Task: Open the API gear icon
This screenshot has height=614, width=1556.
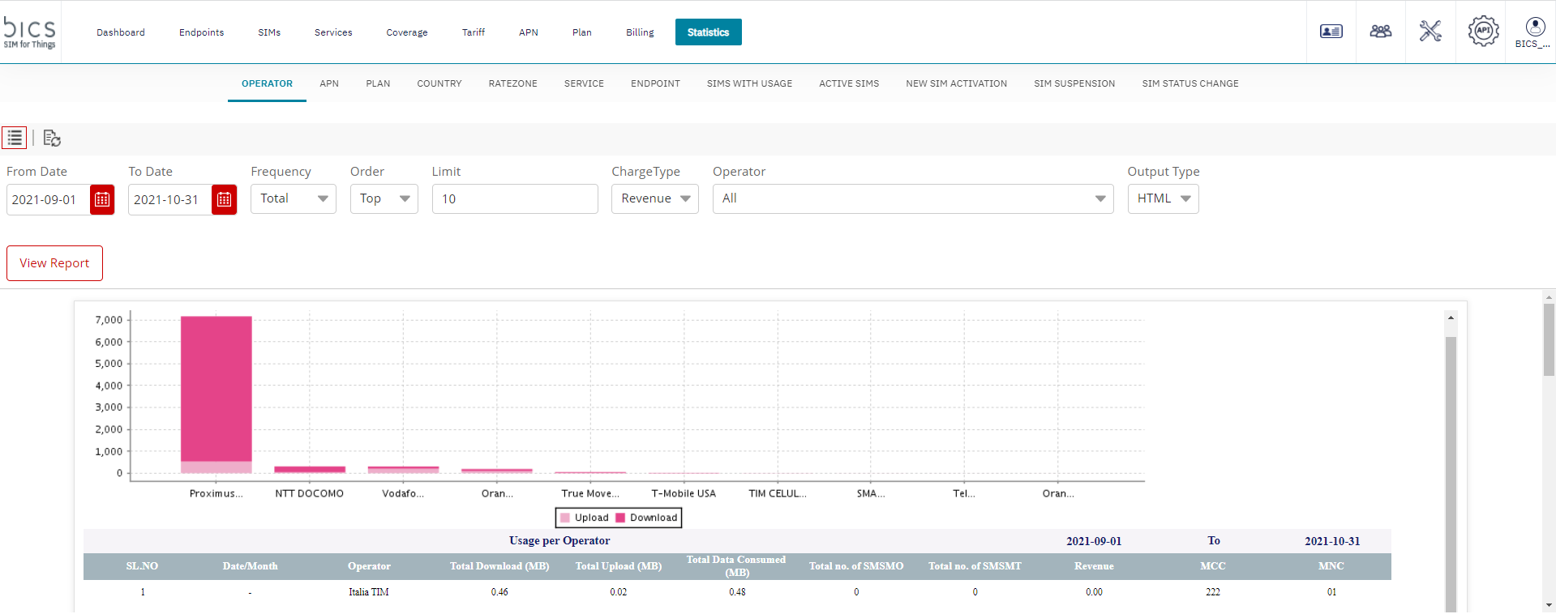Action: pyautogui.click(x=1482, y=32)
